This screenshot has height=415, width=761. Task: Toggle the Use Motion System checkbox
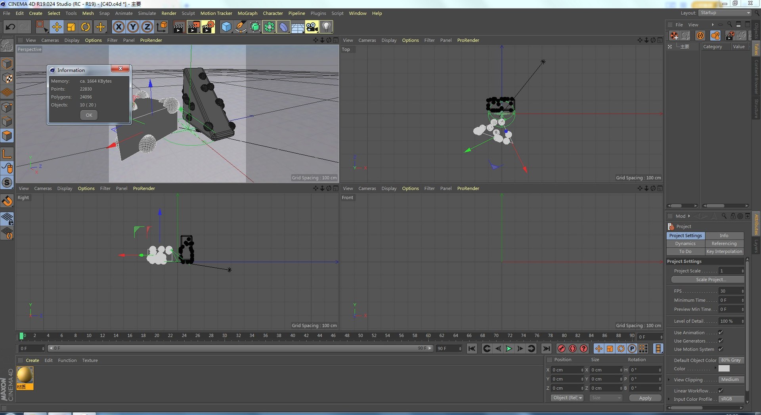tap(721, 349)
